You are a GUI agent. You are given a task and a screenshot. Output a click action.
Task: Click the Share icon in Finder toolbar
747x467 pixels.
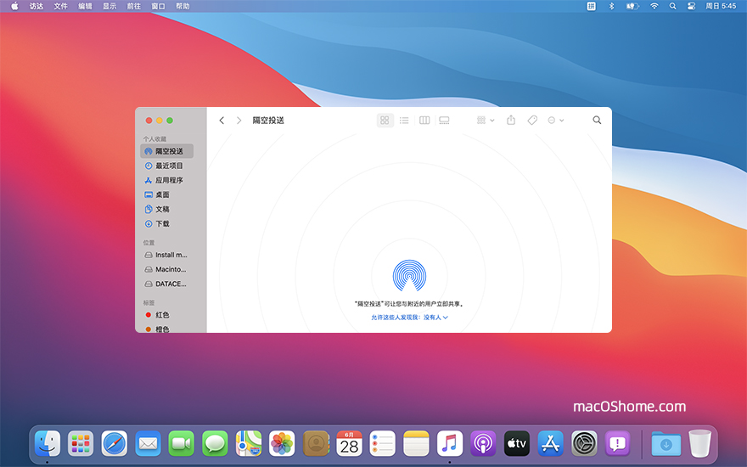[x=511, y=120]
